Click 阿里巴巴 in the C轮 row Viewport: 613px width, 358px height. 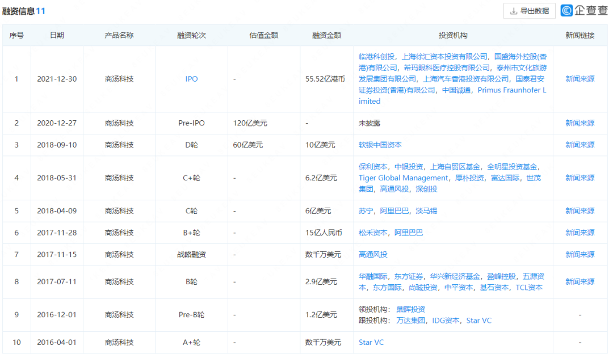pos(394,211)
